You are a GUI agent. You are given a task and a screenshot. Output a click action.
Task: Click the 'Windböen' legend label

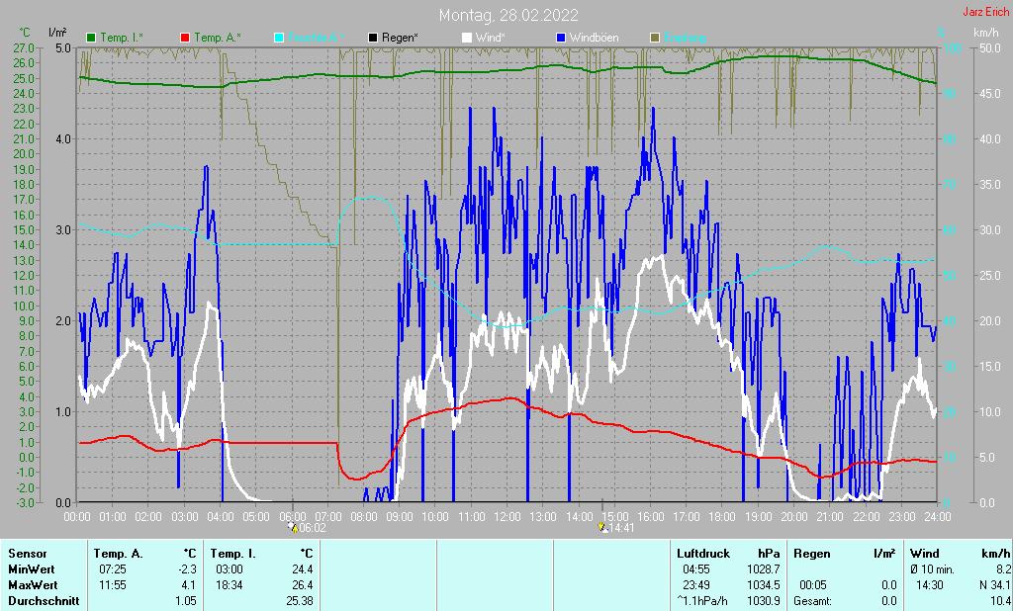[x=594, y=38]
